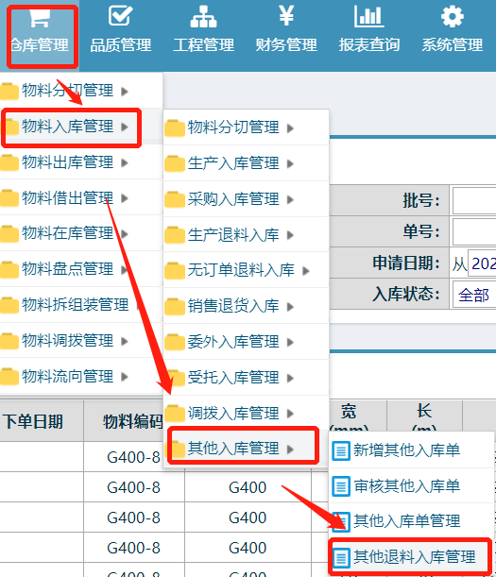Expand 其他入库管理 submenu arrow
The height and width of the screenshot is (577, 496).
pyautogui.click(x=290, y=449)
